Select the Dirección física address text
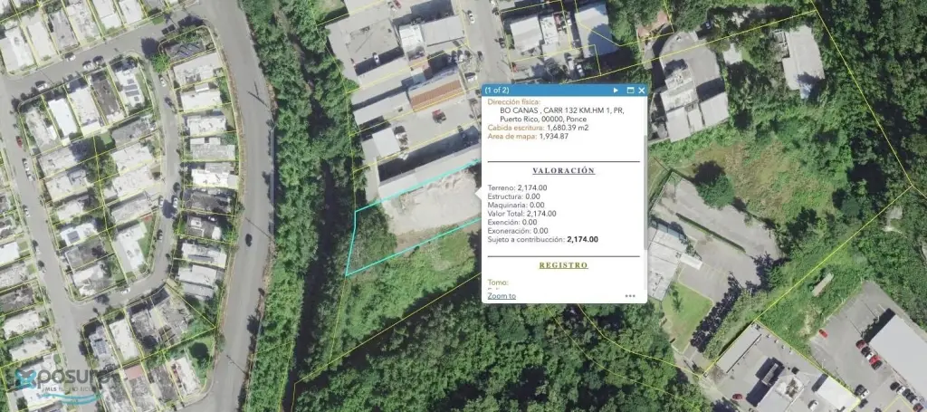This screenshot has height=412, width=927. pyautogui.click(x=556, y=115)
